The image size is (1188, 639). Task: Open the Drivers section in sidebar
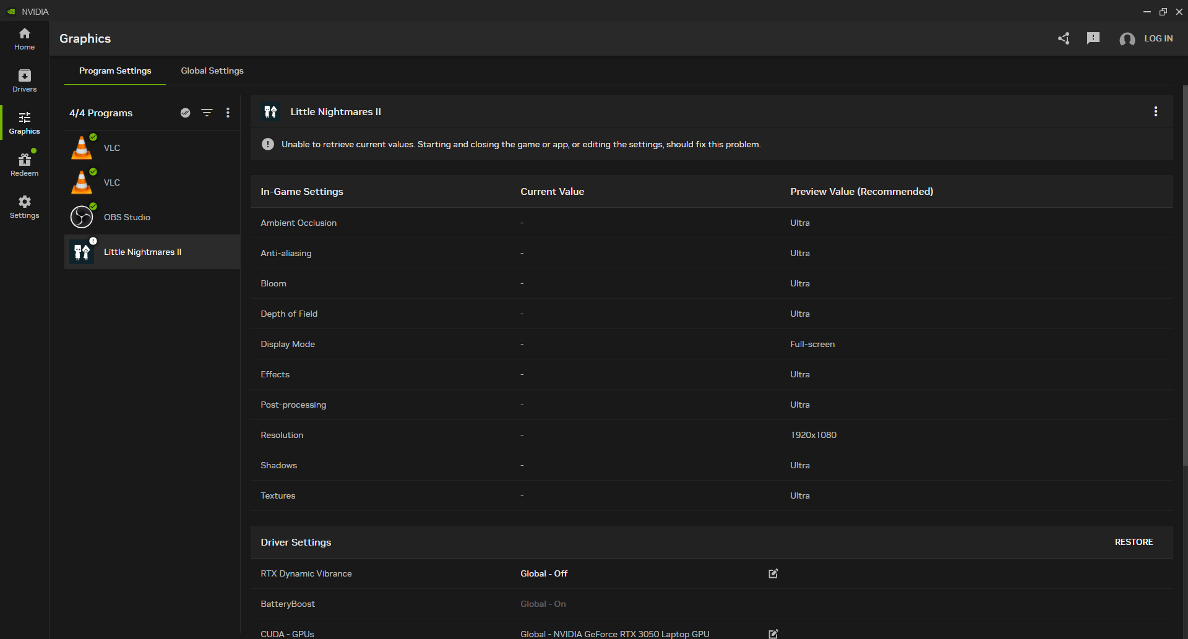24,81
